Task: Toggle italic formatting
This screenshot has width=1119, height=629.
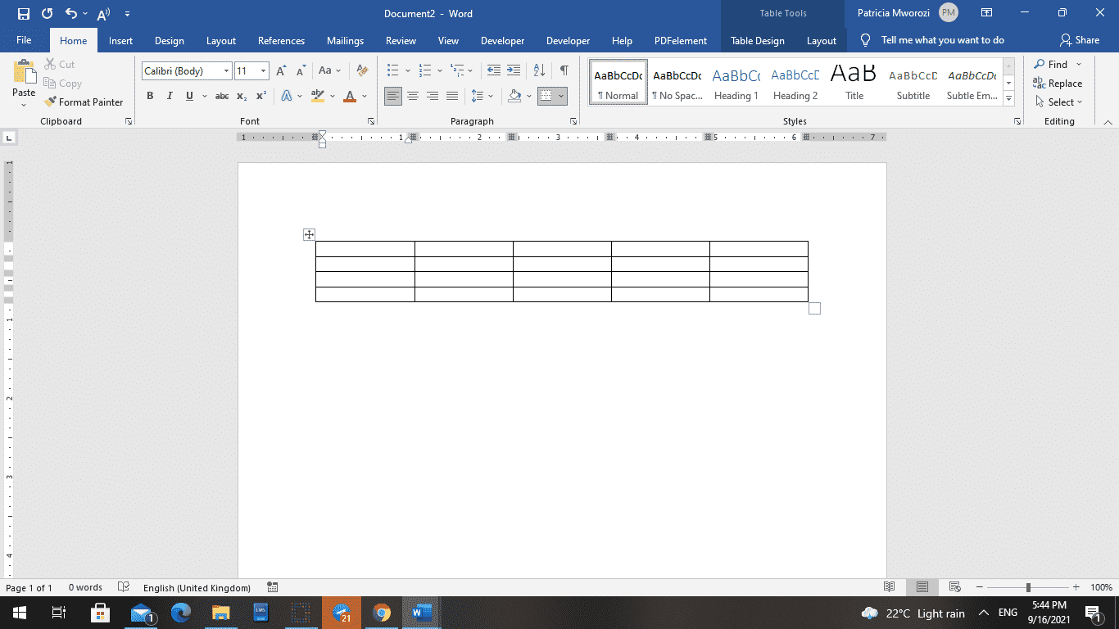Action: pos(170,96)
